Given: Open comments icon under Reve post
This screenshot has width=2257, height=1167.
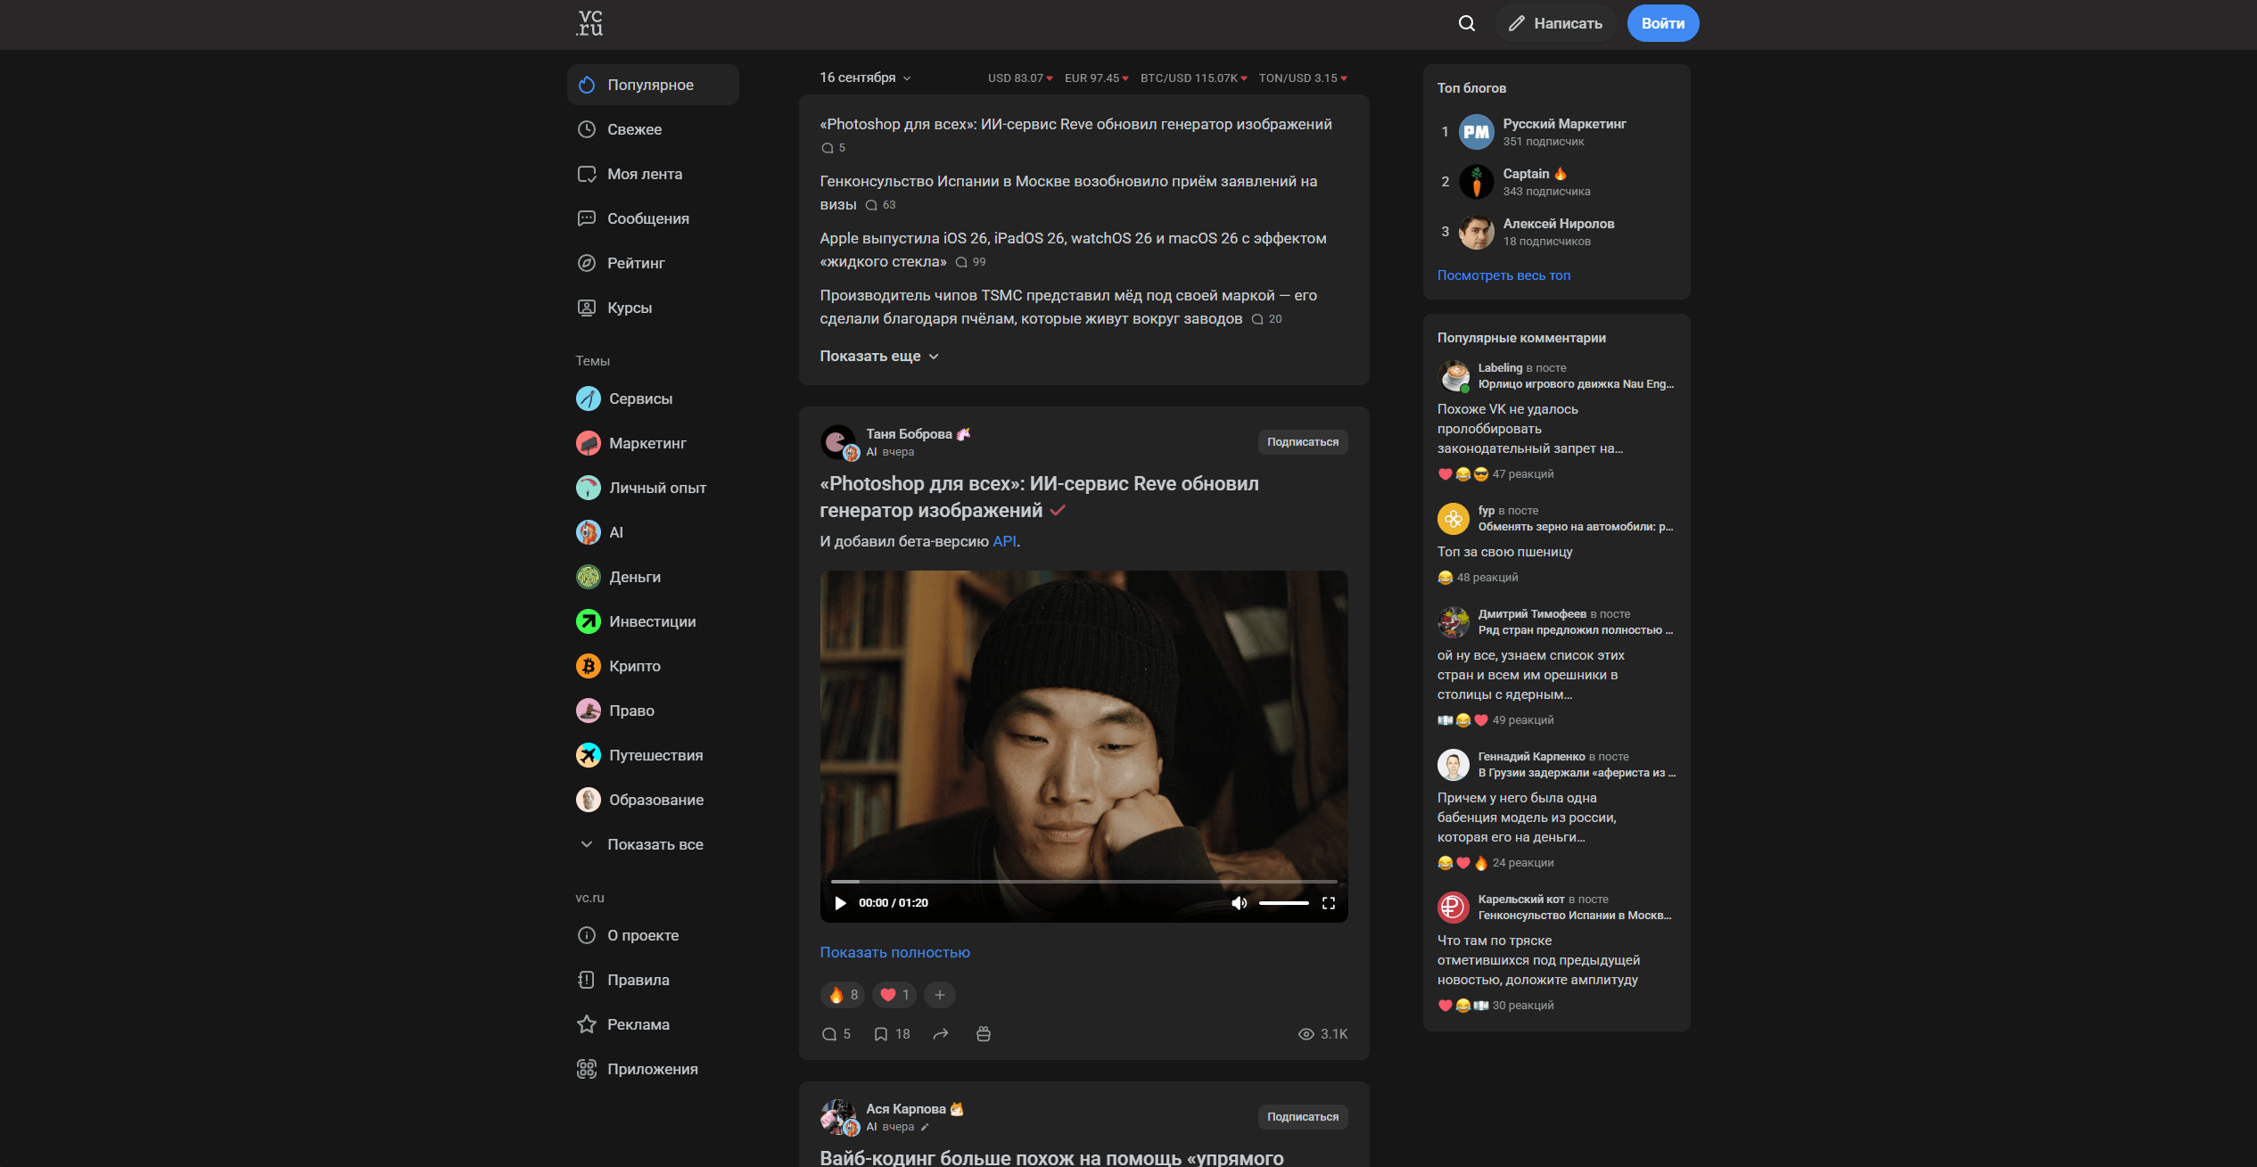Looking at the screenshot, I should point(829,1034).
